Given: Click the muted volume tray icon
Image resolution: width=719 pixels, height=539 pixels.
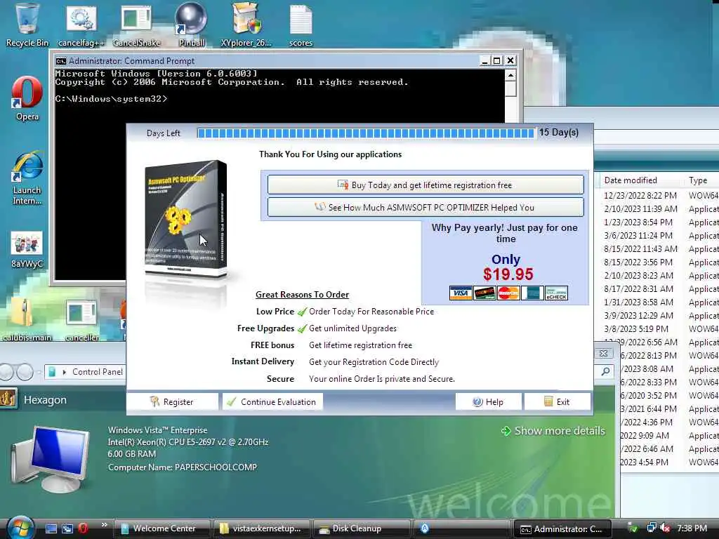Looking at the screenshot, I should coord(665,528).
